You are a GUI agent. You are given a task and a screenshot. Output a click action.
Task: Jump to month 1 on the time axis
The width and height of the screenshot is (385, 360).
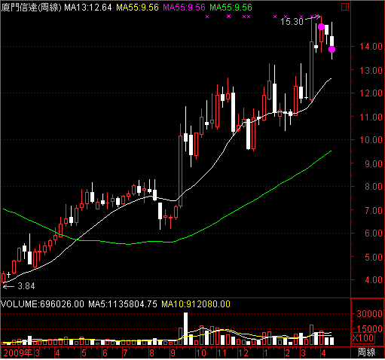[266, 353]
